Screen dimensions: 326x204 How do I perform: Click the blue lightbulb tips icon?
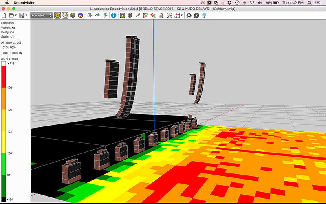(x=204, y=16)
